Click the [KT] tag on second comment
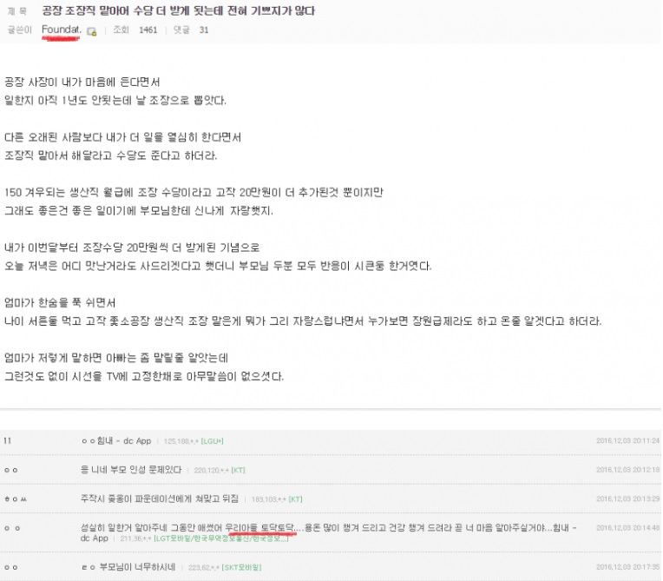 238,470
